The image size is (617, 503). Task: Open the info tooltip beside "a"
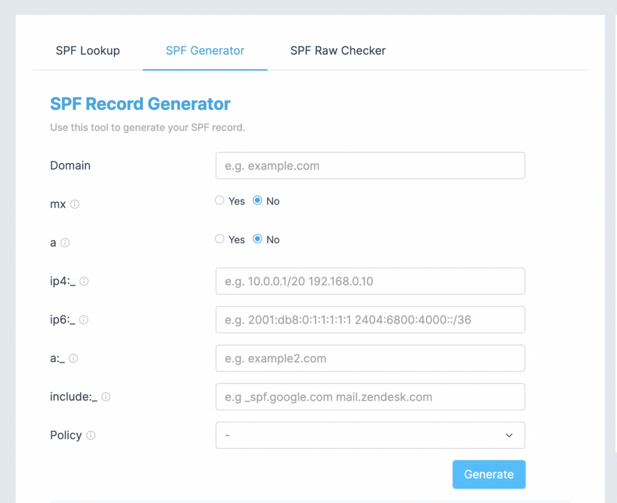64,242
